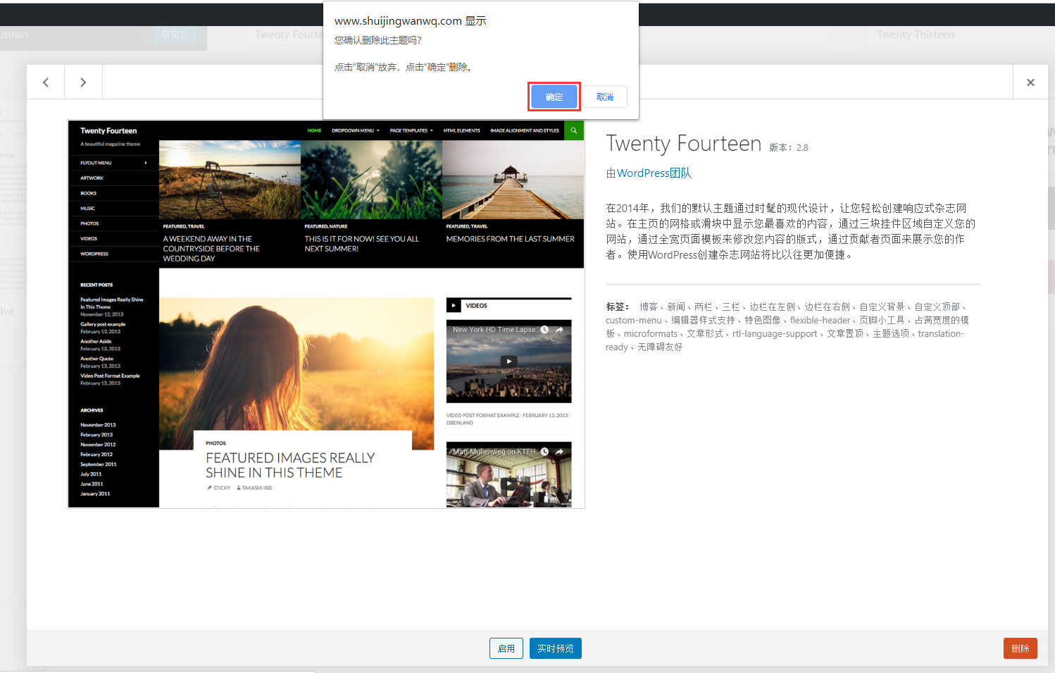Click the 启用 activate button
This screenshot has width=1055, height=673.
tap(506, 648)
